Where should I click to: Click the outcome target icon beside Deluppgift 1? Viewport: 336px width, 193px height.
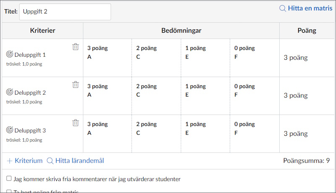[9, 54]
